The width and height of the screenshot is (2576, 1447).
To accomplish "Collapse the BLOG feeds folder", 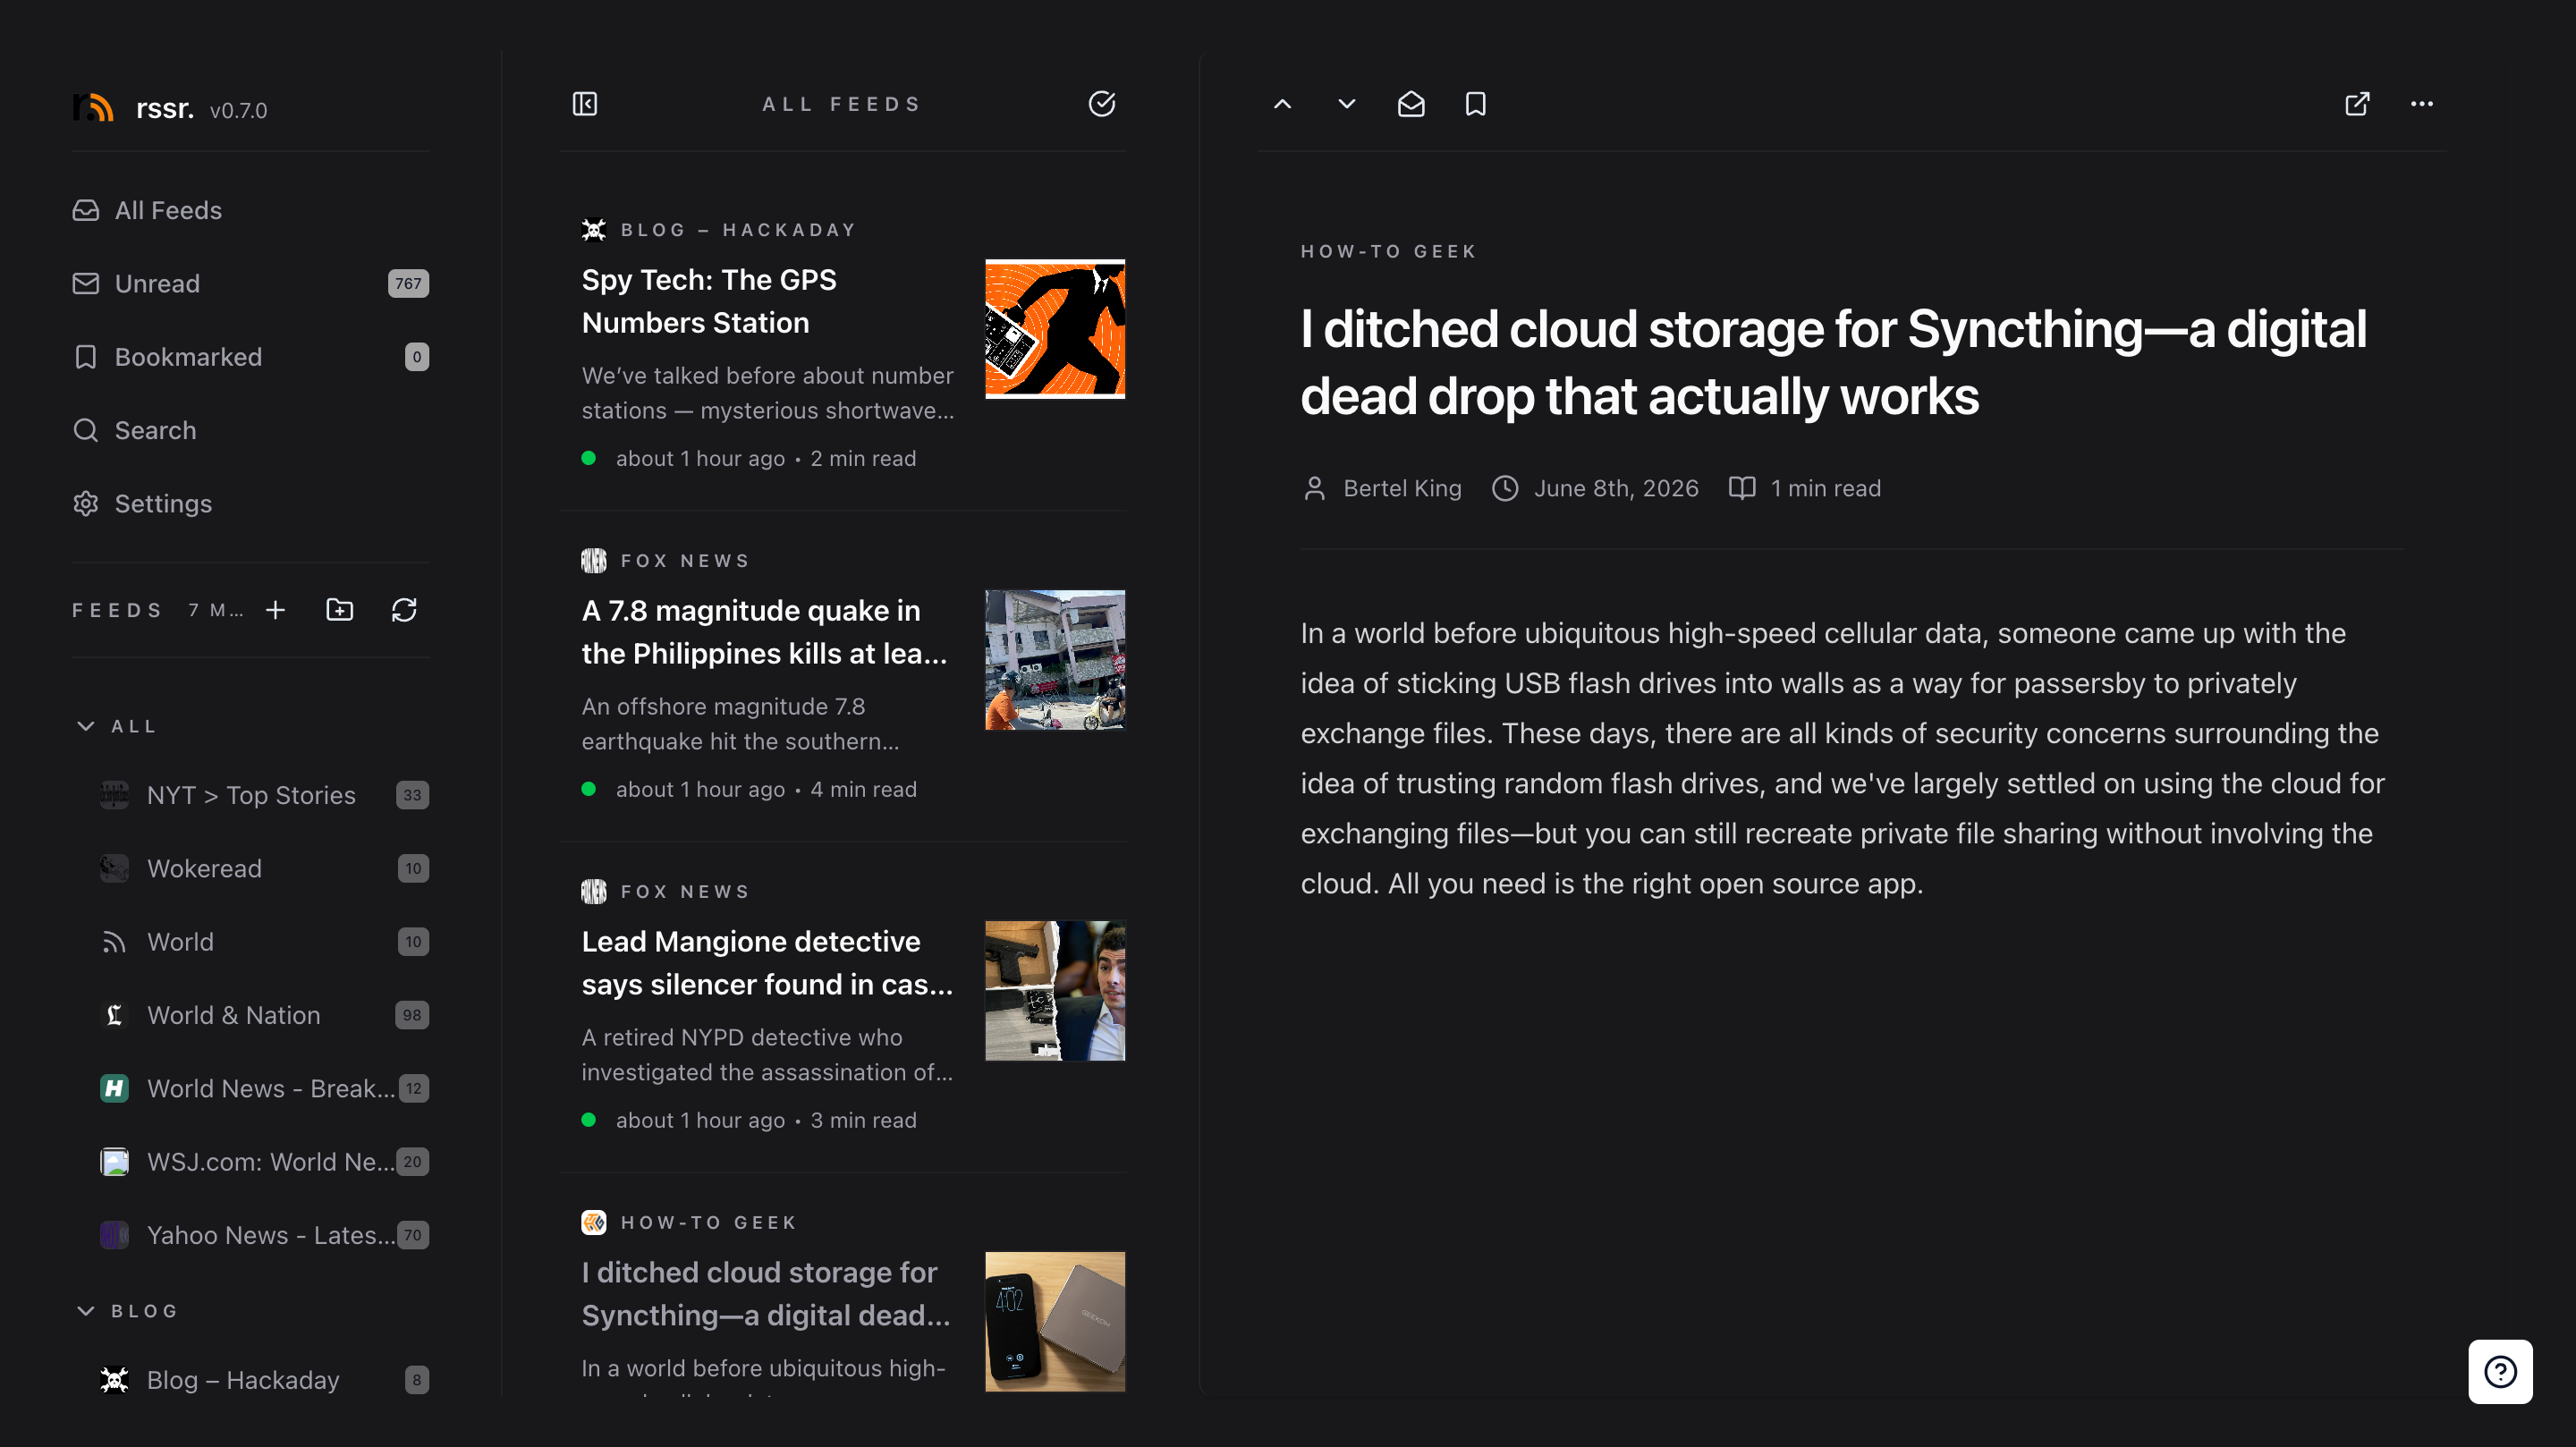I will (86, 1310).
